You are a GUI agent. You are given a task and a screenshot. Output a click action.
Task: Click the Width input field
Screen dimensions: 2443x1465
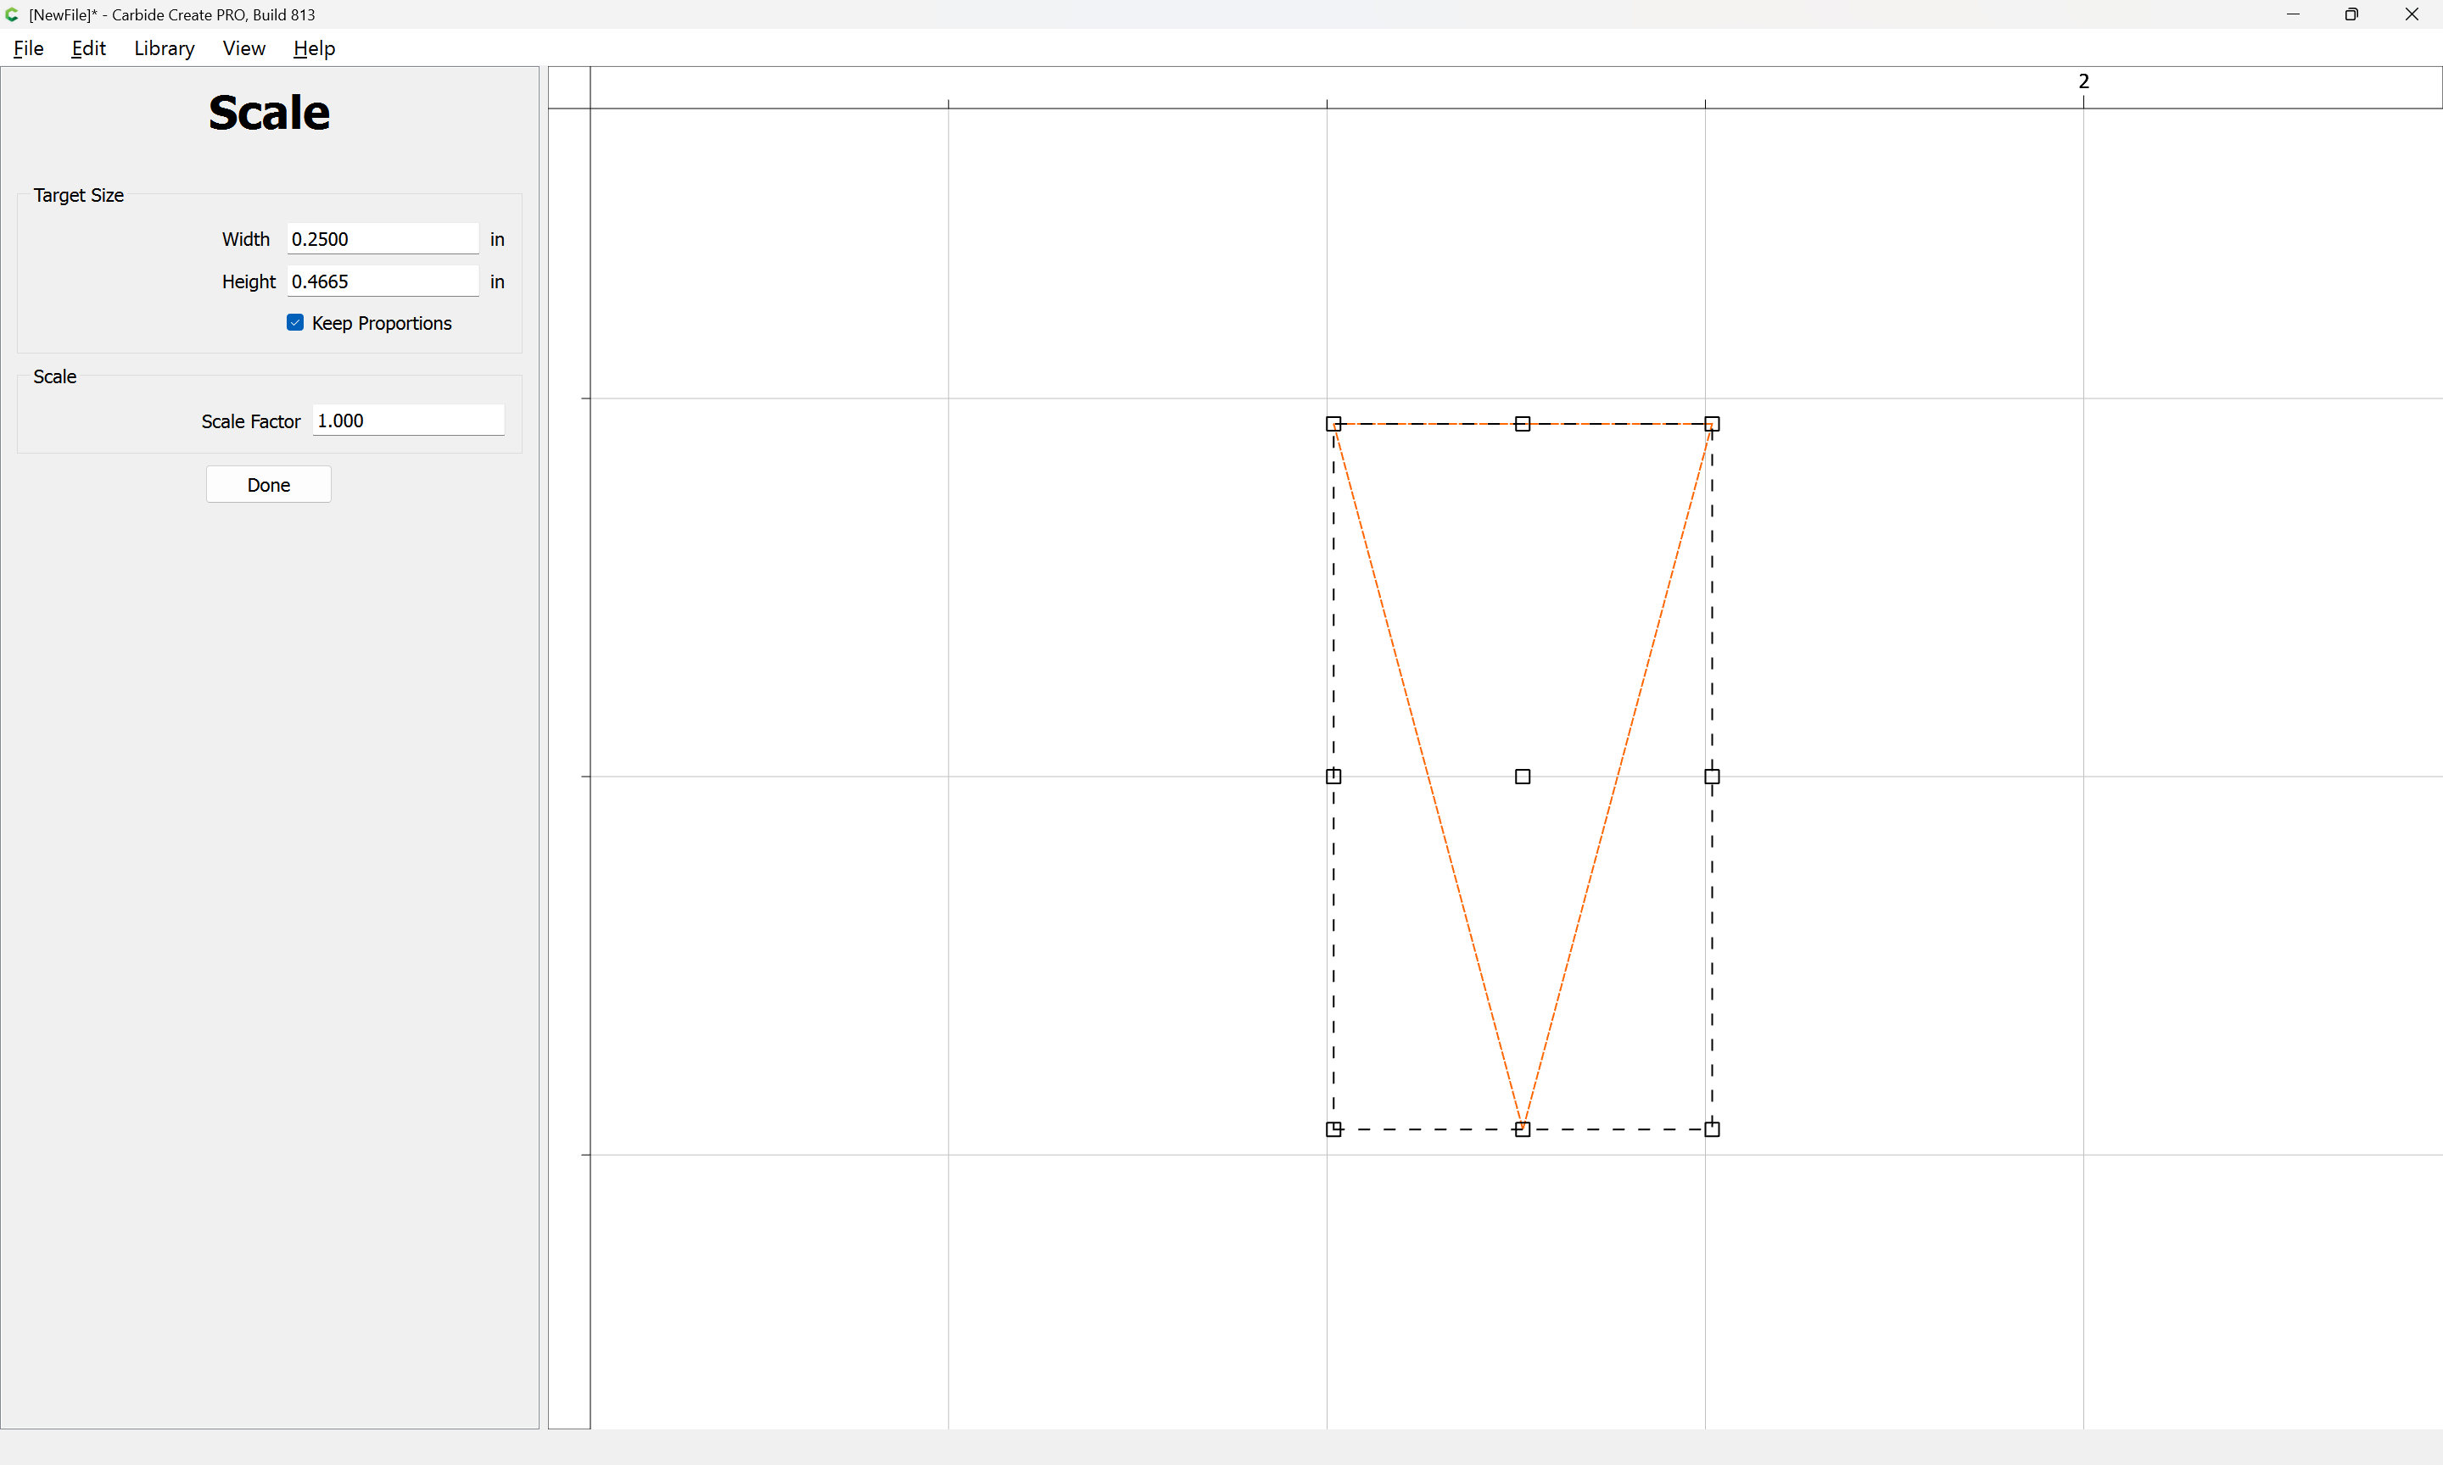pos(383,239)
